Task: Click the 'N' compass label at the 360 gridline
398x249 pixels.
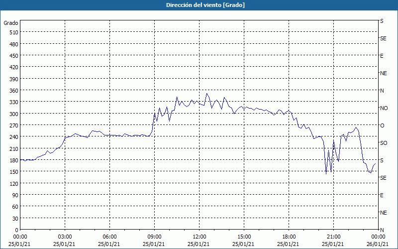Action: pyautogui.click(x=382, y=91)
